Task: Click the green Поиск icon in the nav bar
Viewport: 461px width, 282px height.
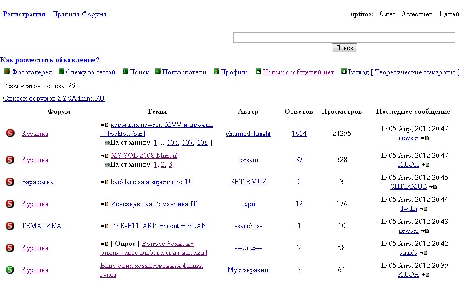Action: point(125,71)
